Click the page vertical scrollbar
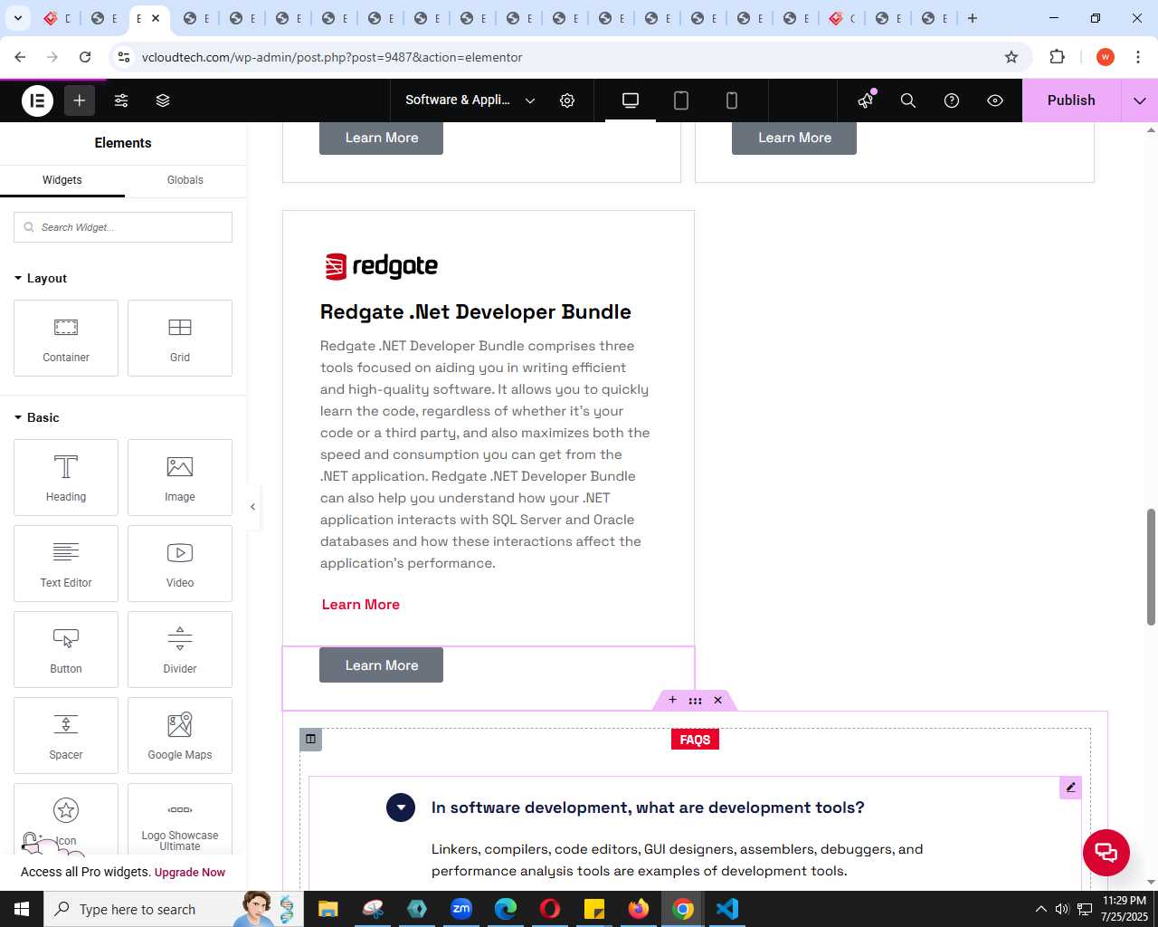The image size is (1158, 927). click(x=1151, y=567)
